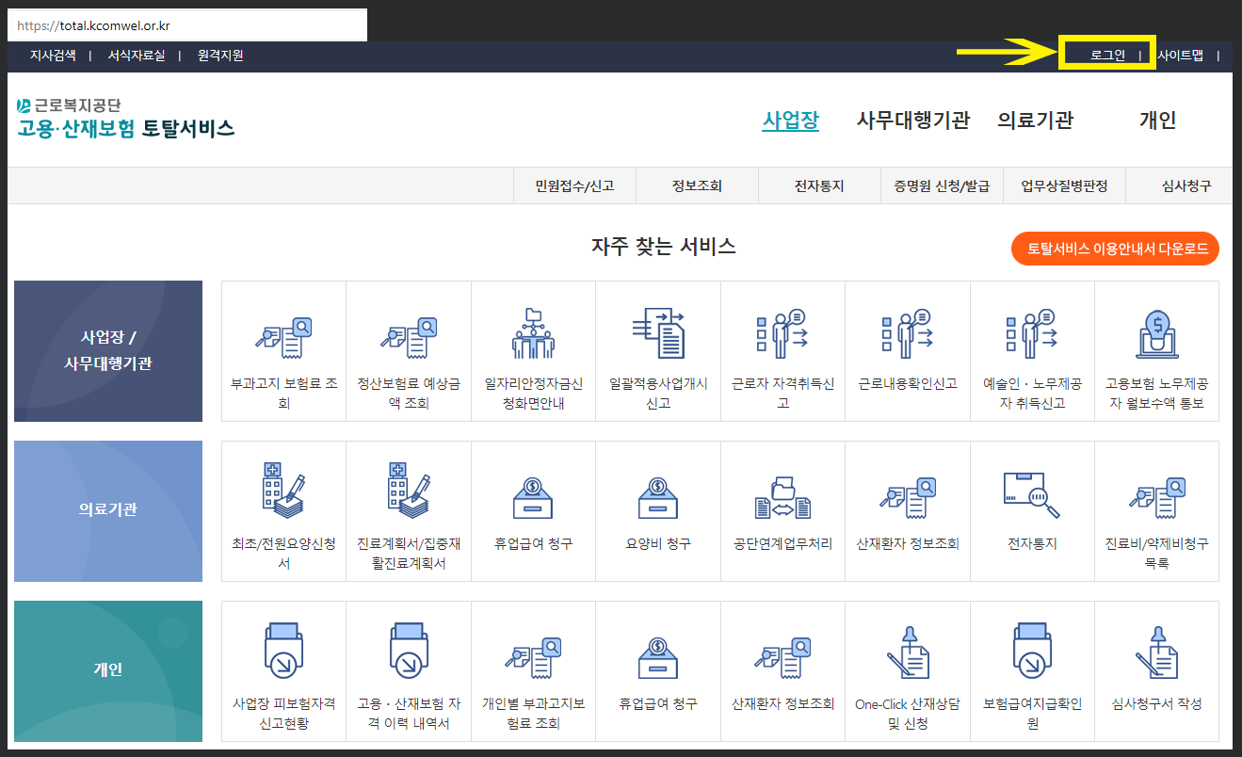
Task: Open the 증명원 신청/발급 menu
Action: 942,186
